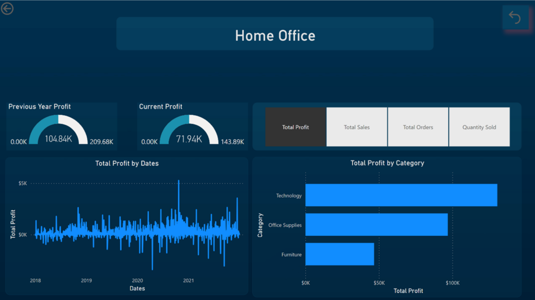The image size is (535, 300).
Task: Click the Home Office title banner
Action: pyautogui.click(x=275, y=35)
